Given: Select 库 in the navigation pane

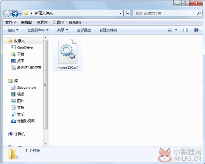Looking at the screenshot, I should pos(16,81).
